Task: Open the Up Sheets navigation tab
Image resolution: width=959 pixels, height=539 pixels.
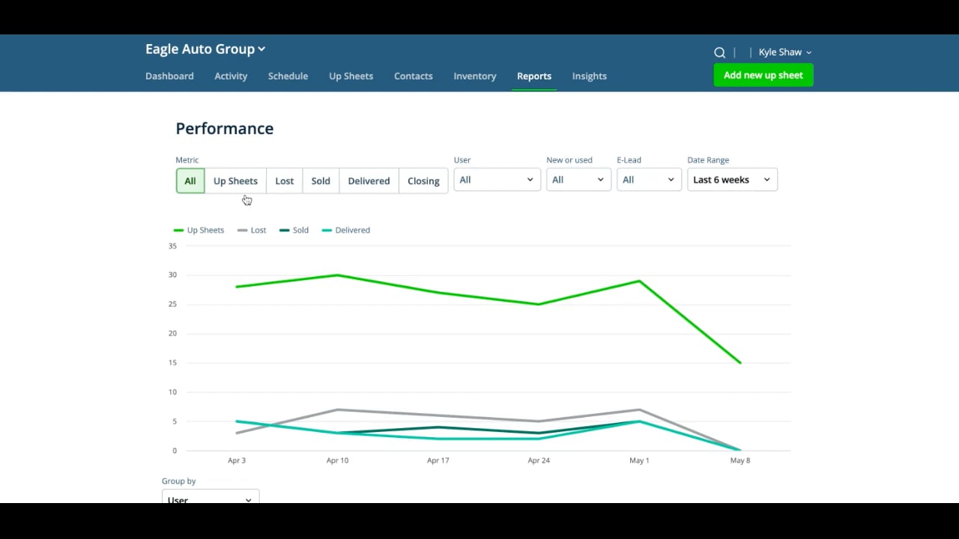Action: click(x=351, y=76)
